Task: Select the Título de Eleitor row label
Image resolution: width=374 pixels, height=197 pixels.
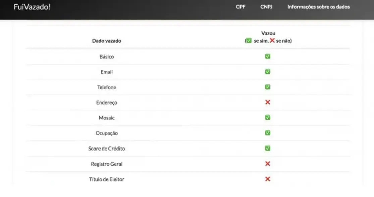Action: 107,179
